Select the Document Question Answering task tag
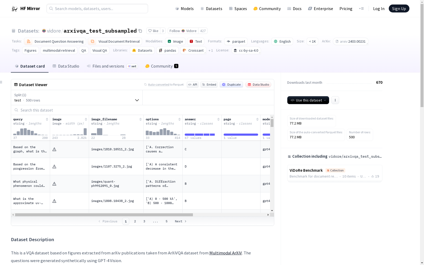424x265 pixels. click(55, 42)
